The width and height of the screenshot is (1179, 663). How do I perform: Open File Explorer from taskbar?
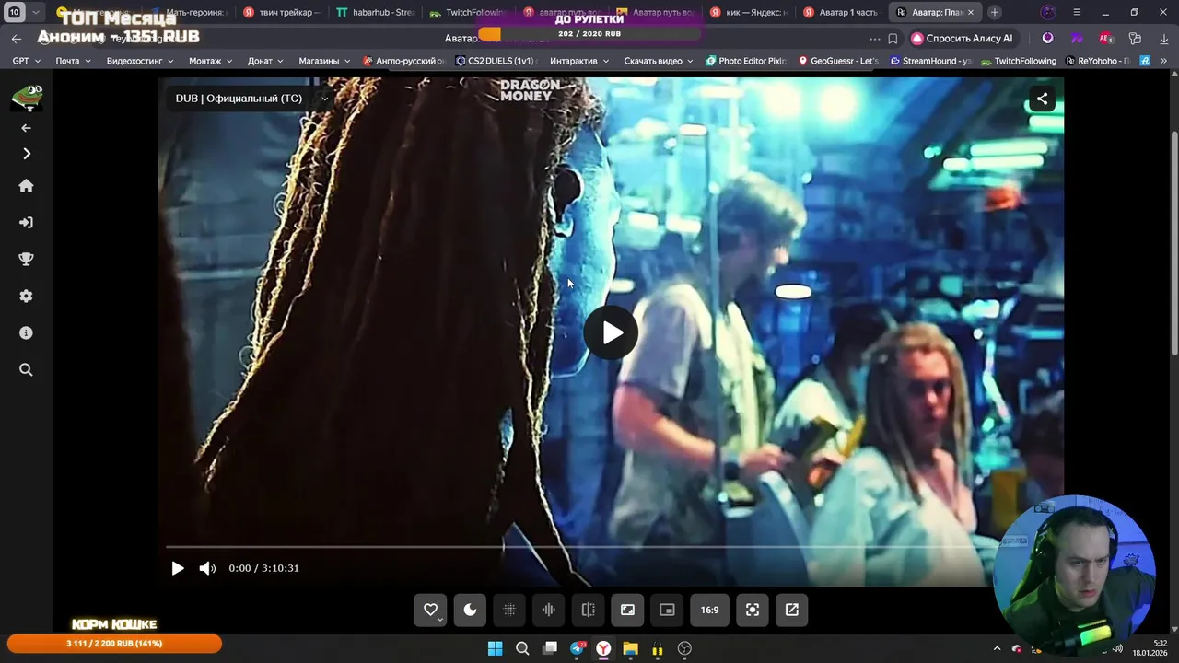point(630,648)
